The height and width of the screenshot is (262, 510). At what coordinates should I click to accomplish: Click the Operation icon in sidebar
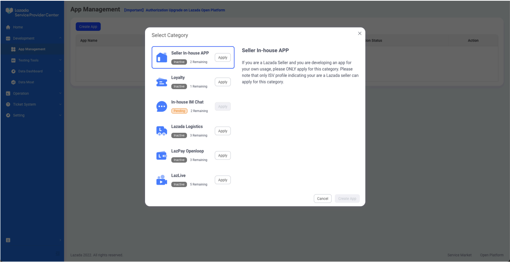8,94
